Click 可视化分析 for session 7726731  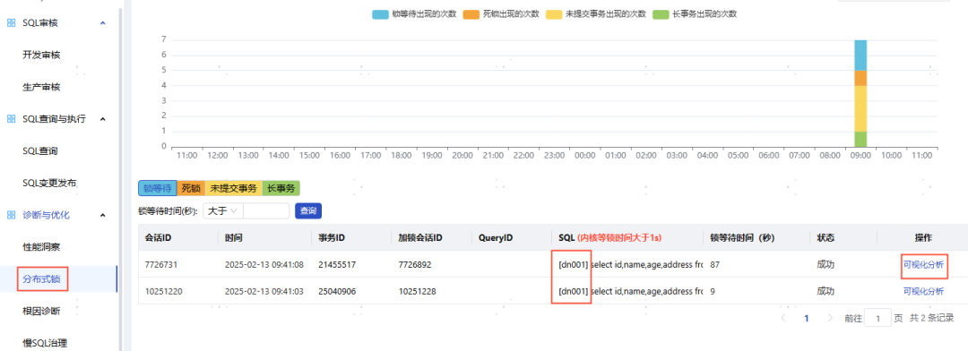(x=923, y=264)
